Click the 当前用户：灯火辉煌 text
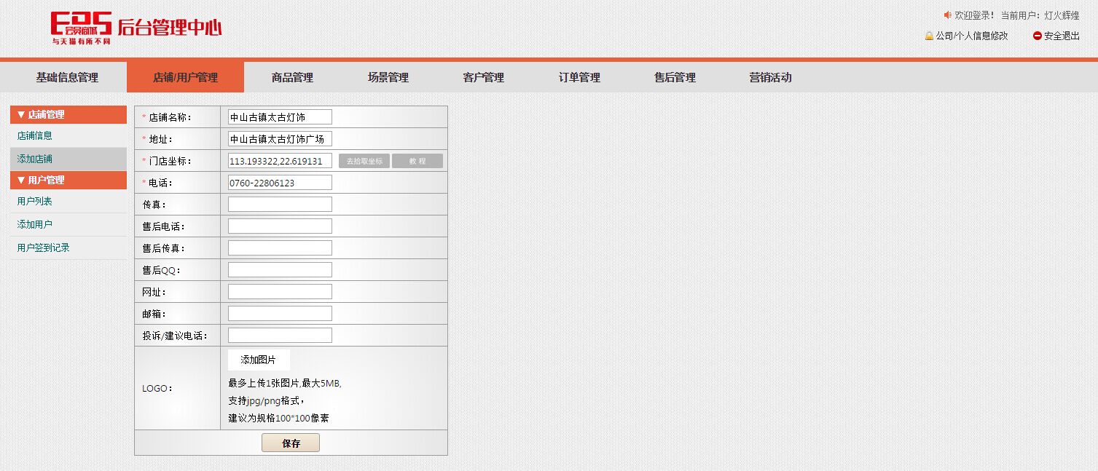 (1040, 15)
